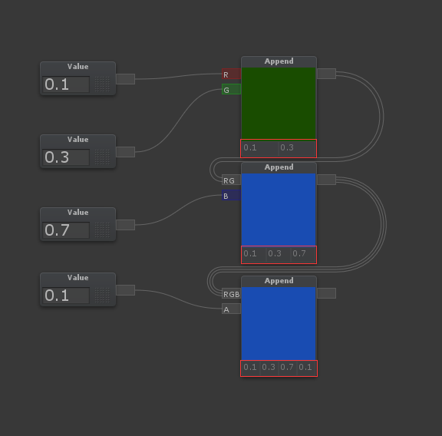Image resolution: width=442 pixels, height=436 pixels.
Task: Click the R input port of top Append node
Action: [231, 74]
